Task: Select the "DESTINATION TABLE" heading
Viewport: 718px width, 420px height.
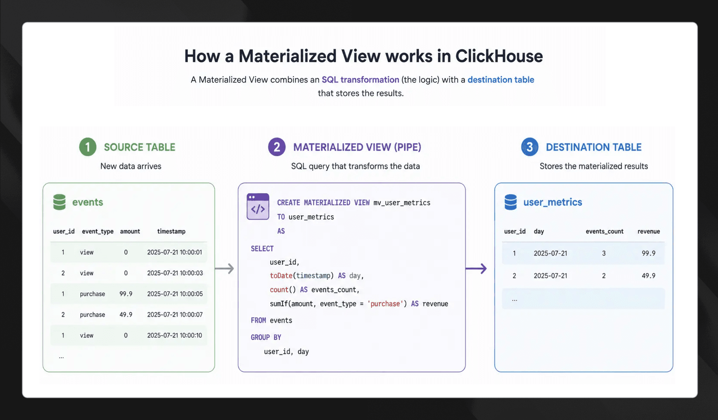Action: point(593,147)
